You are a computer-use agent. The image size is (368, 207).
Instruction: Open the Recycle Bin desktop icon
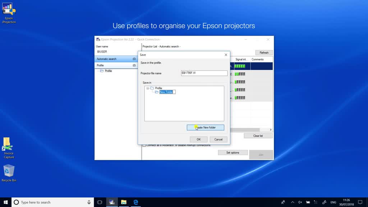tap(9, 173)
